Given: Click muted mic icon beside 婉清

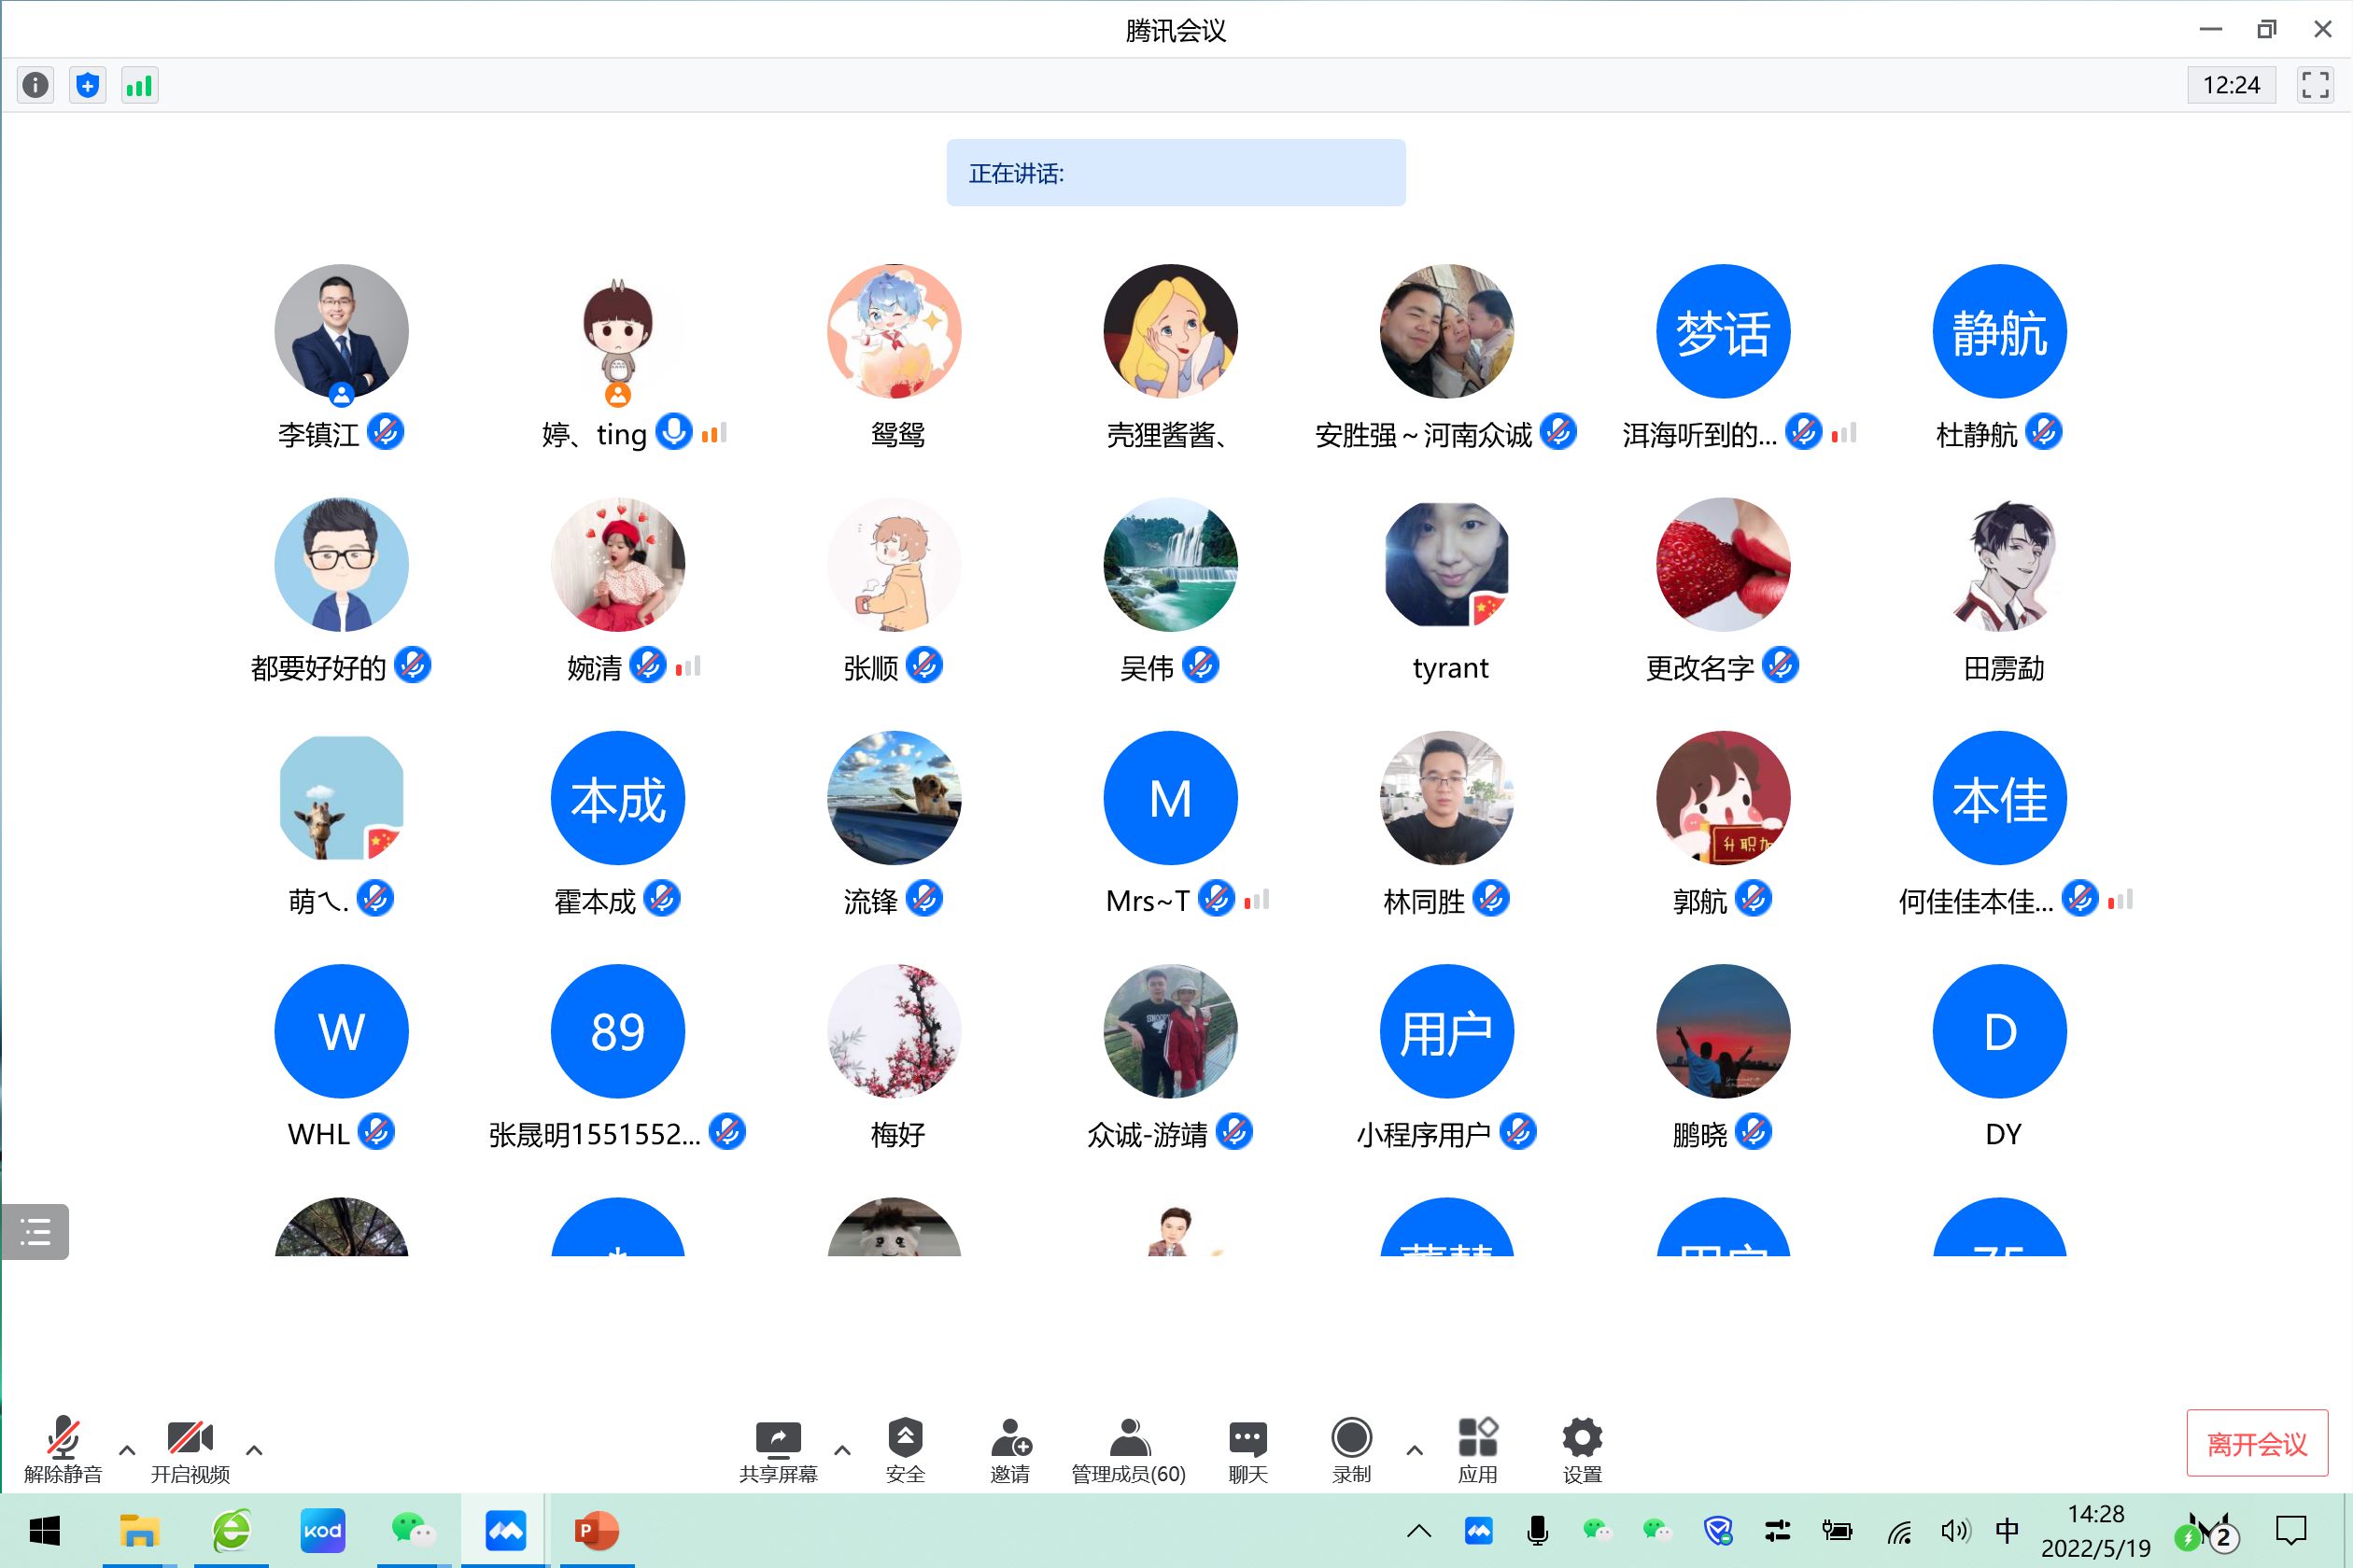Looking at the screenshot, I should point(648,665).
